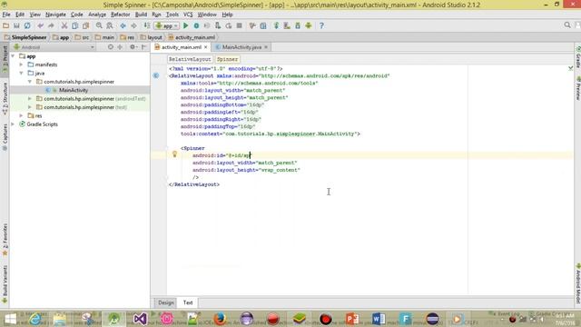
Task: Open the Android project view dropdown
Action: 54,47
